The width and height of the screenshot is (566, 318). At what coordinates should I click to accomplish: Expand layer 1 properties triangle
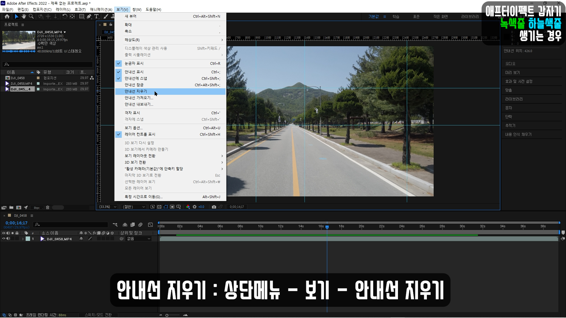pos(23,239)
